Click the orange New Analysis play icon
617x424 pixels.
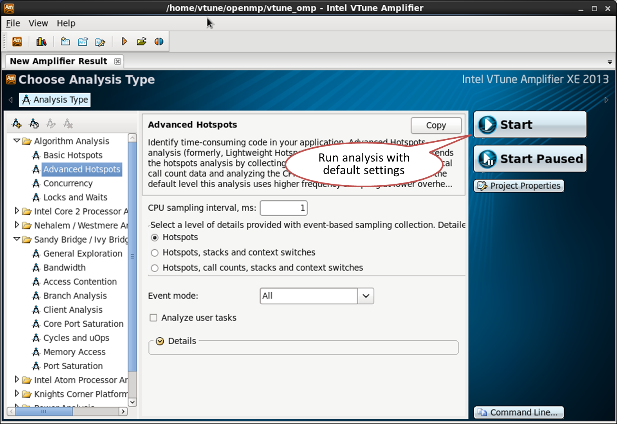click(124, 41)
